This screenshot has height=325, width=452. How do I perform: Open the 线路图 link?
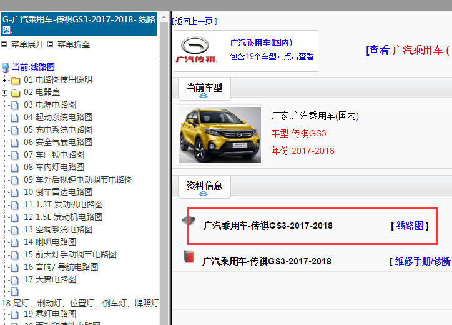pyautogui.click(x=410, y=226)
